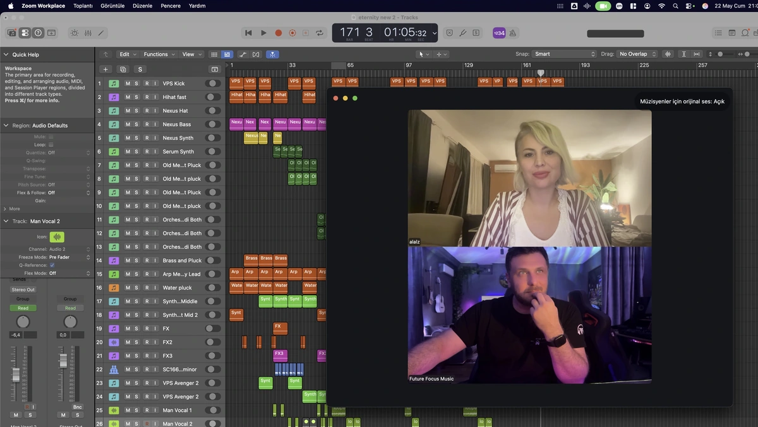758x427 pixels.
Task: Open the Edit menu in Tracks area
Action: pyautogui.click(x=127, y=54)
